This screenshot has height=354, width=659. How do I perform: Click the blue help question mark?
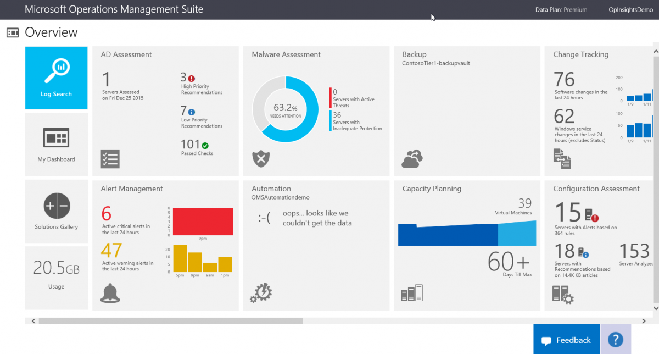[x=616, y=340]
